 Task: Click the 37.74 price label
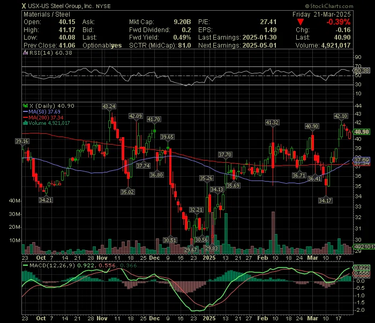coord(143,166)
